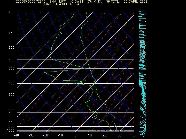Click the 400 pressure level label
186x139 pixels.
[12, 83]
